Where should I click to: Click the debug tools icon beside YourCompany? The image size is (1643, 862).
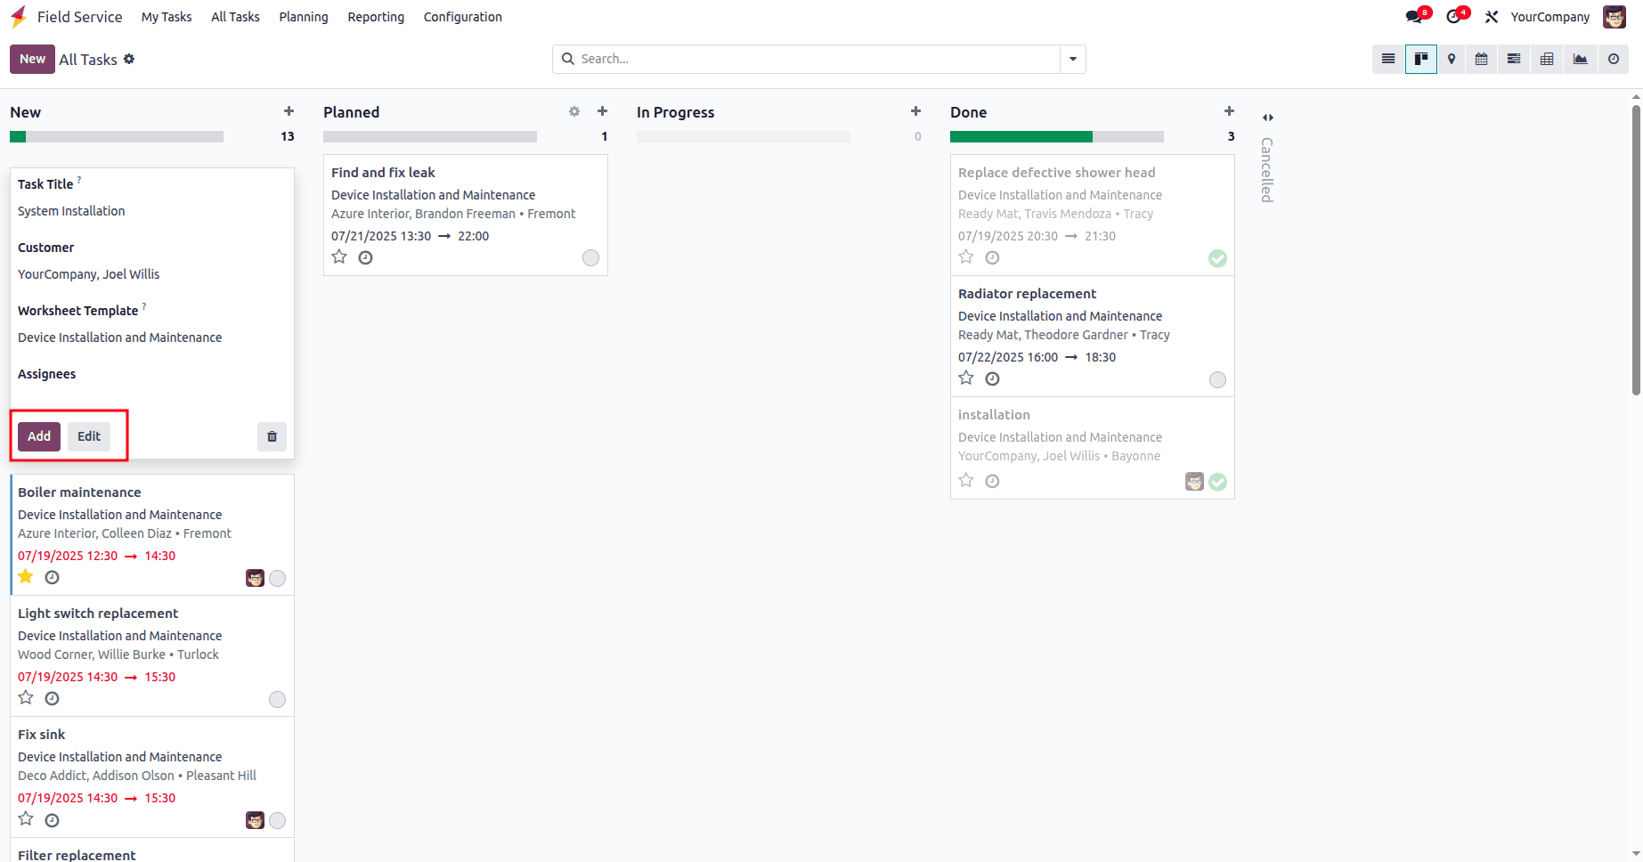coord(1492,17)
